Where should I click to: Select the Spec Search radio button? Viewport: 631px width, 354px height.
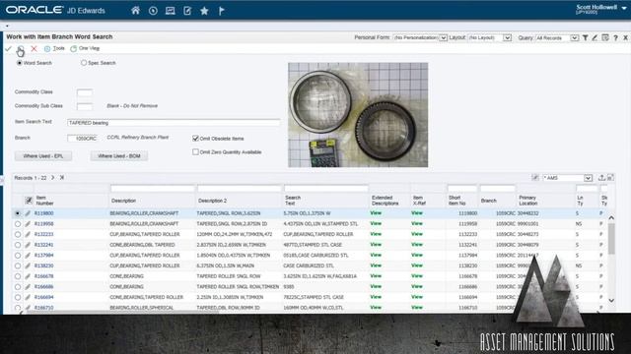(83, 63)
